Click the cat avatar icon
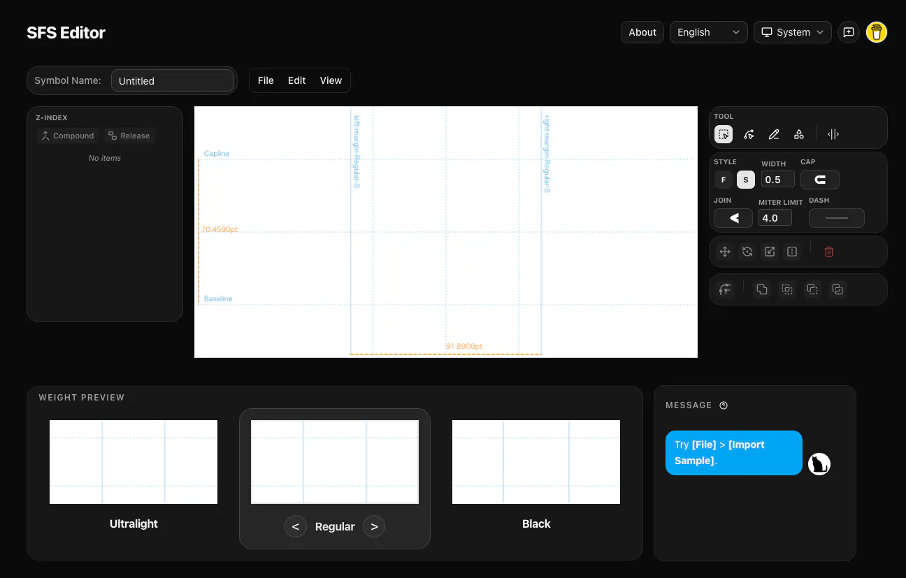Screen dimensions: 906x578 click(819, 464)
